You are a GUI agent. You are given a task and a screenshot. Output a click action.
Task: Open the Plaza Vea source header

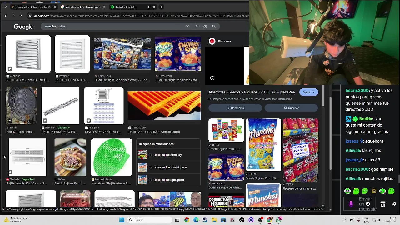click(x=220, y=41)
